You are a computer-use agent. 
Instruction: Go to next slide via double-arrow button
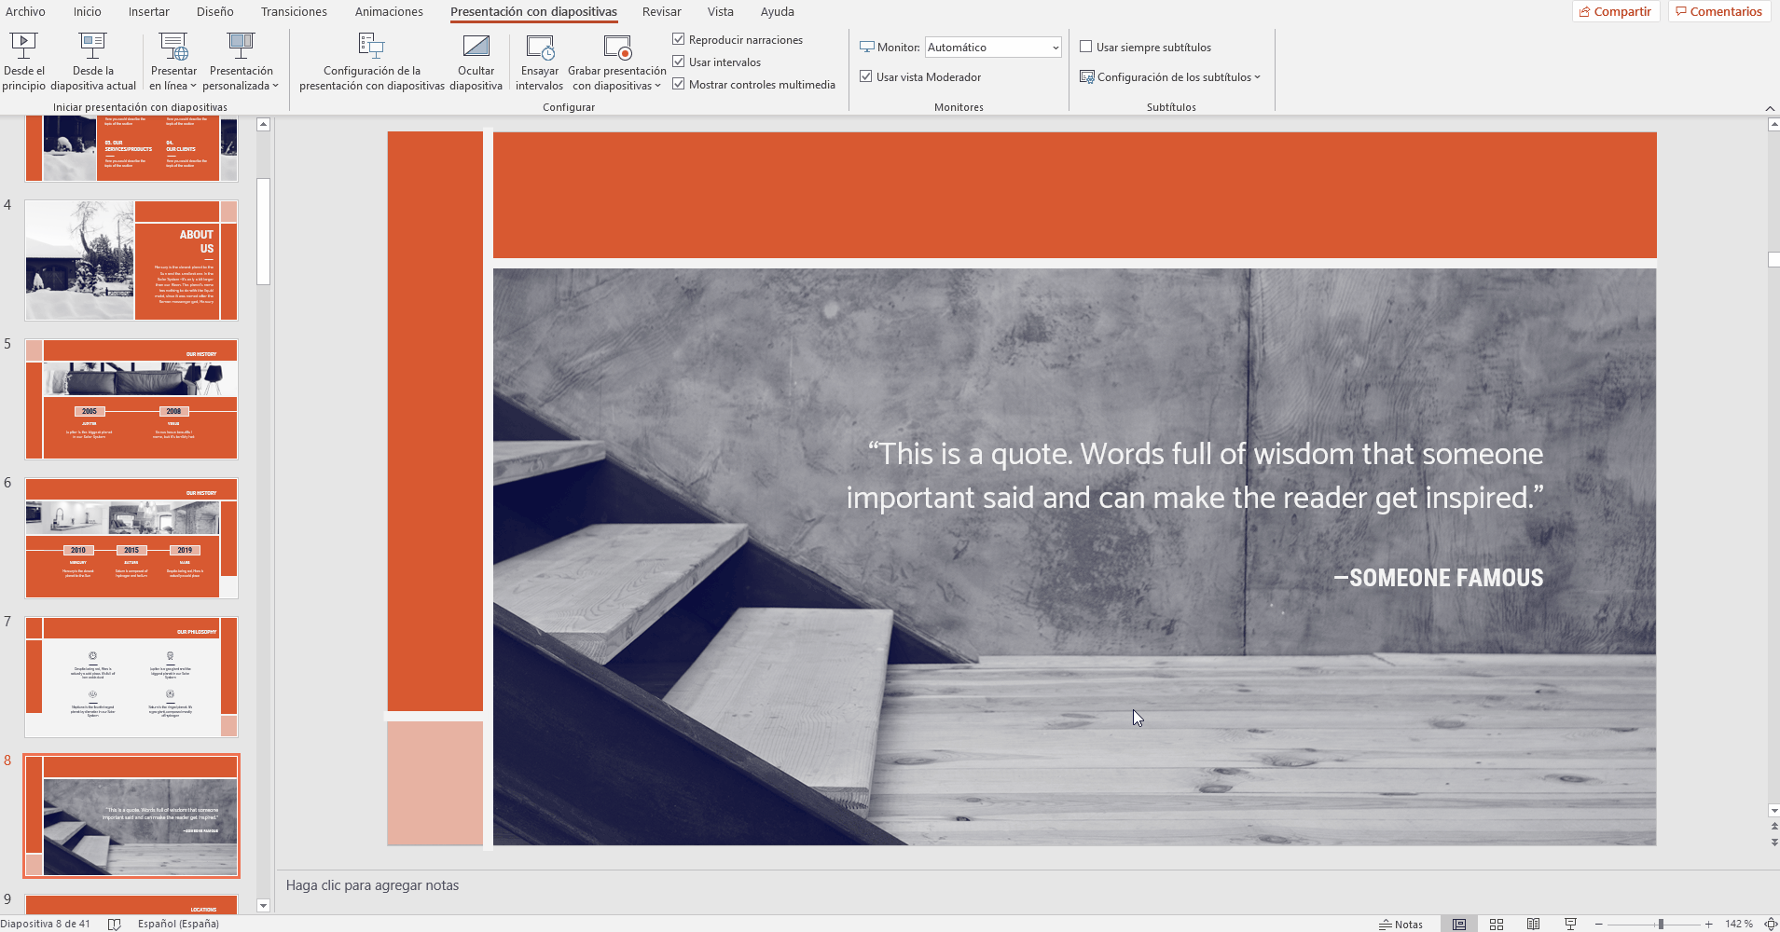coord(1773,841)
